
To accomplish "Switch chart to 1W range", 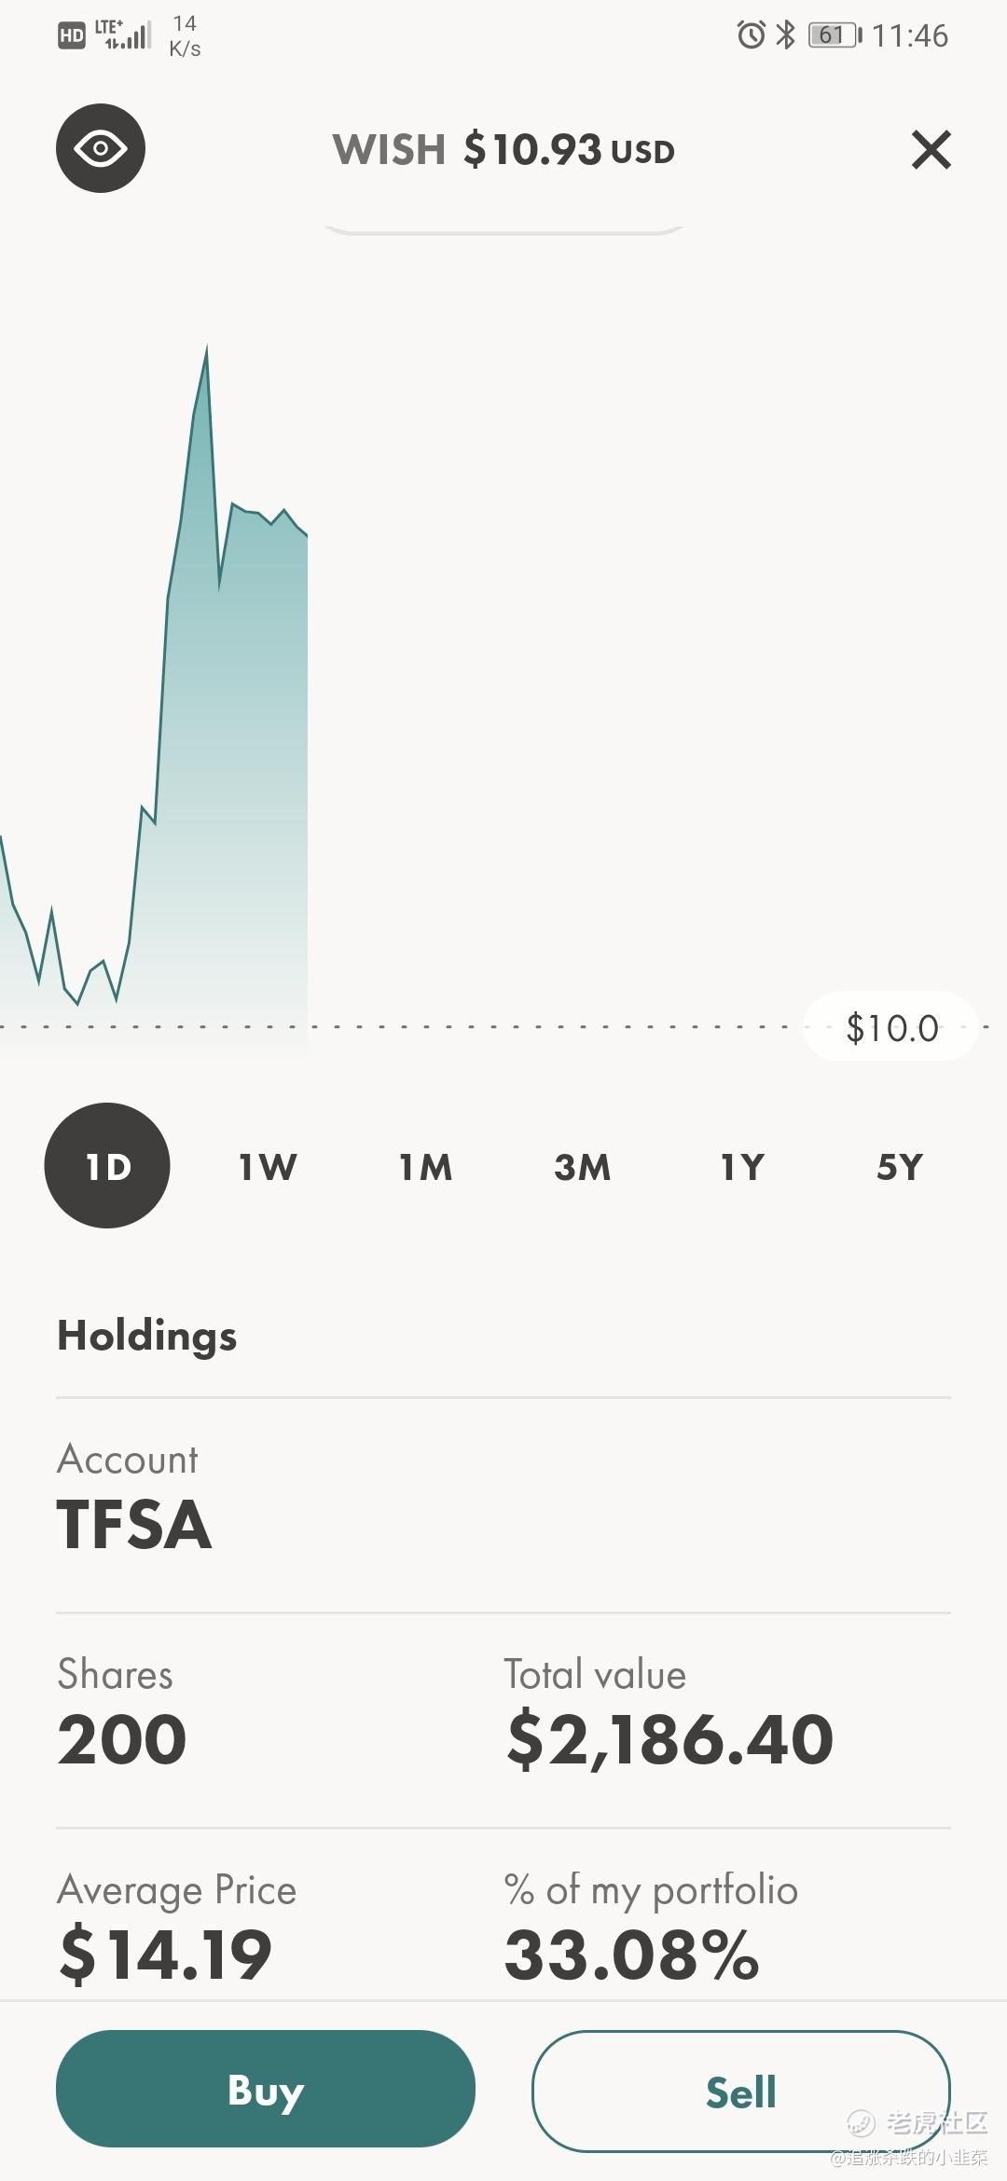I will [x=268, y=1167].
